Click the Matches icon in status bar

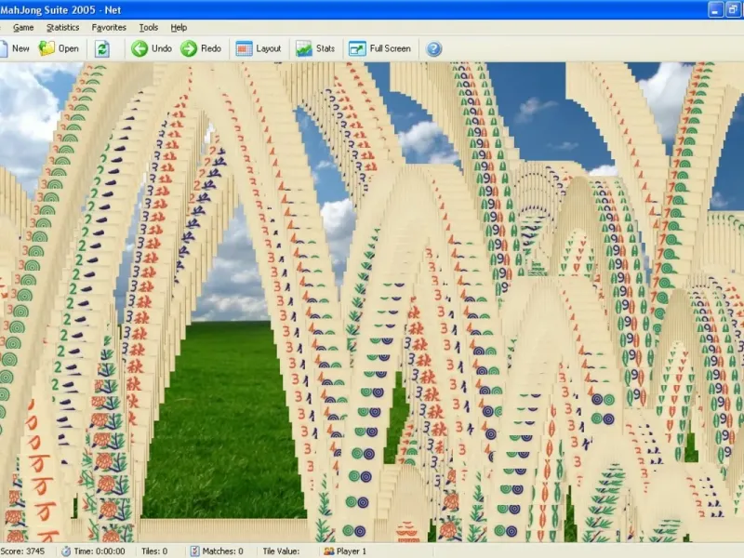pyautogui.click(x=194, y=551)
